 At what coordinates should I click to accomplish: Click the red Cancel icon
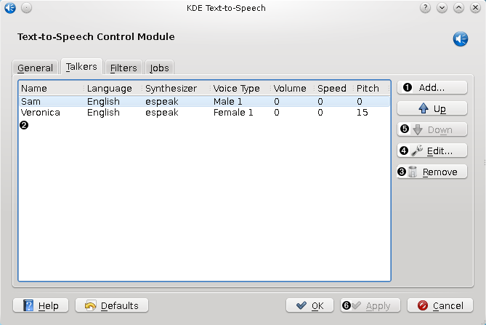[x=423, y=305]
